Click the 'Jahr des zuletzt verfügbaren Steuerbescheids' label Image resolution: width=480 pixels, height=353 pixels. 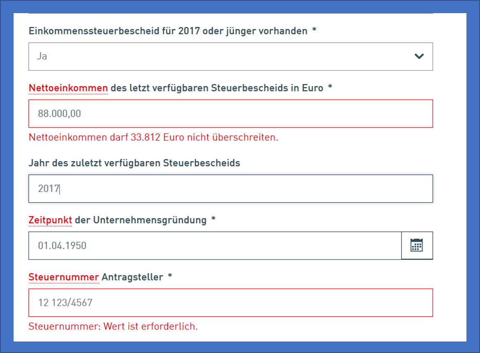coord(134,163)
